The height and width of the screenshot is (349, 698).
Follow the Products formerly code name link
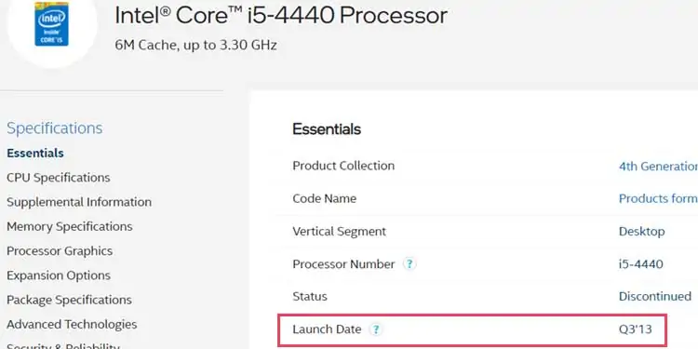(658, 198)
